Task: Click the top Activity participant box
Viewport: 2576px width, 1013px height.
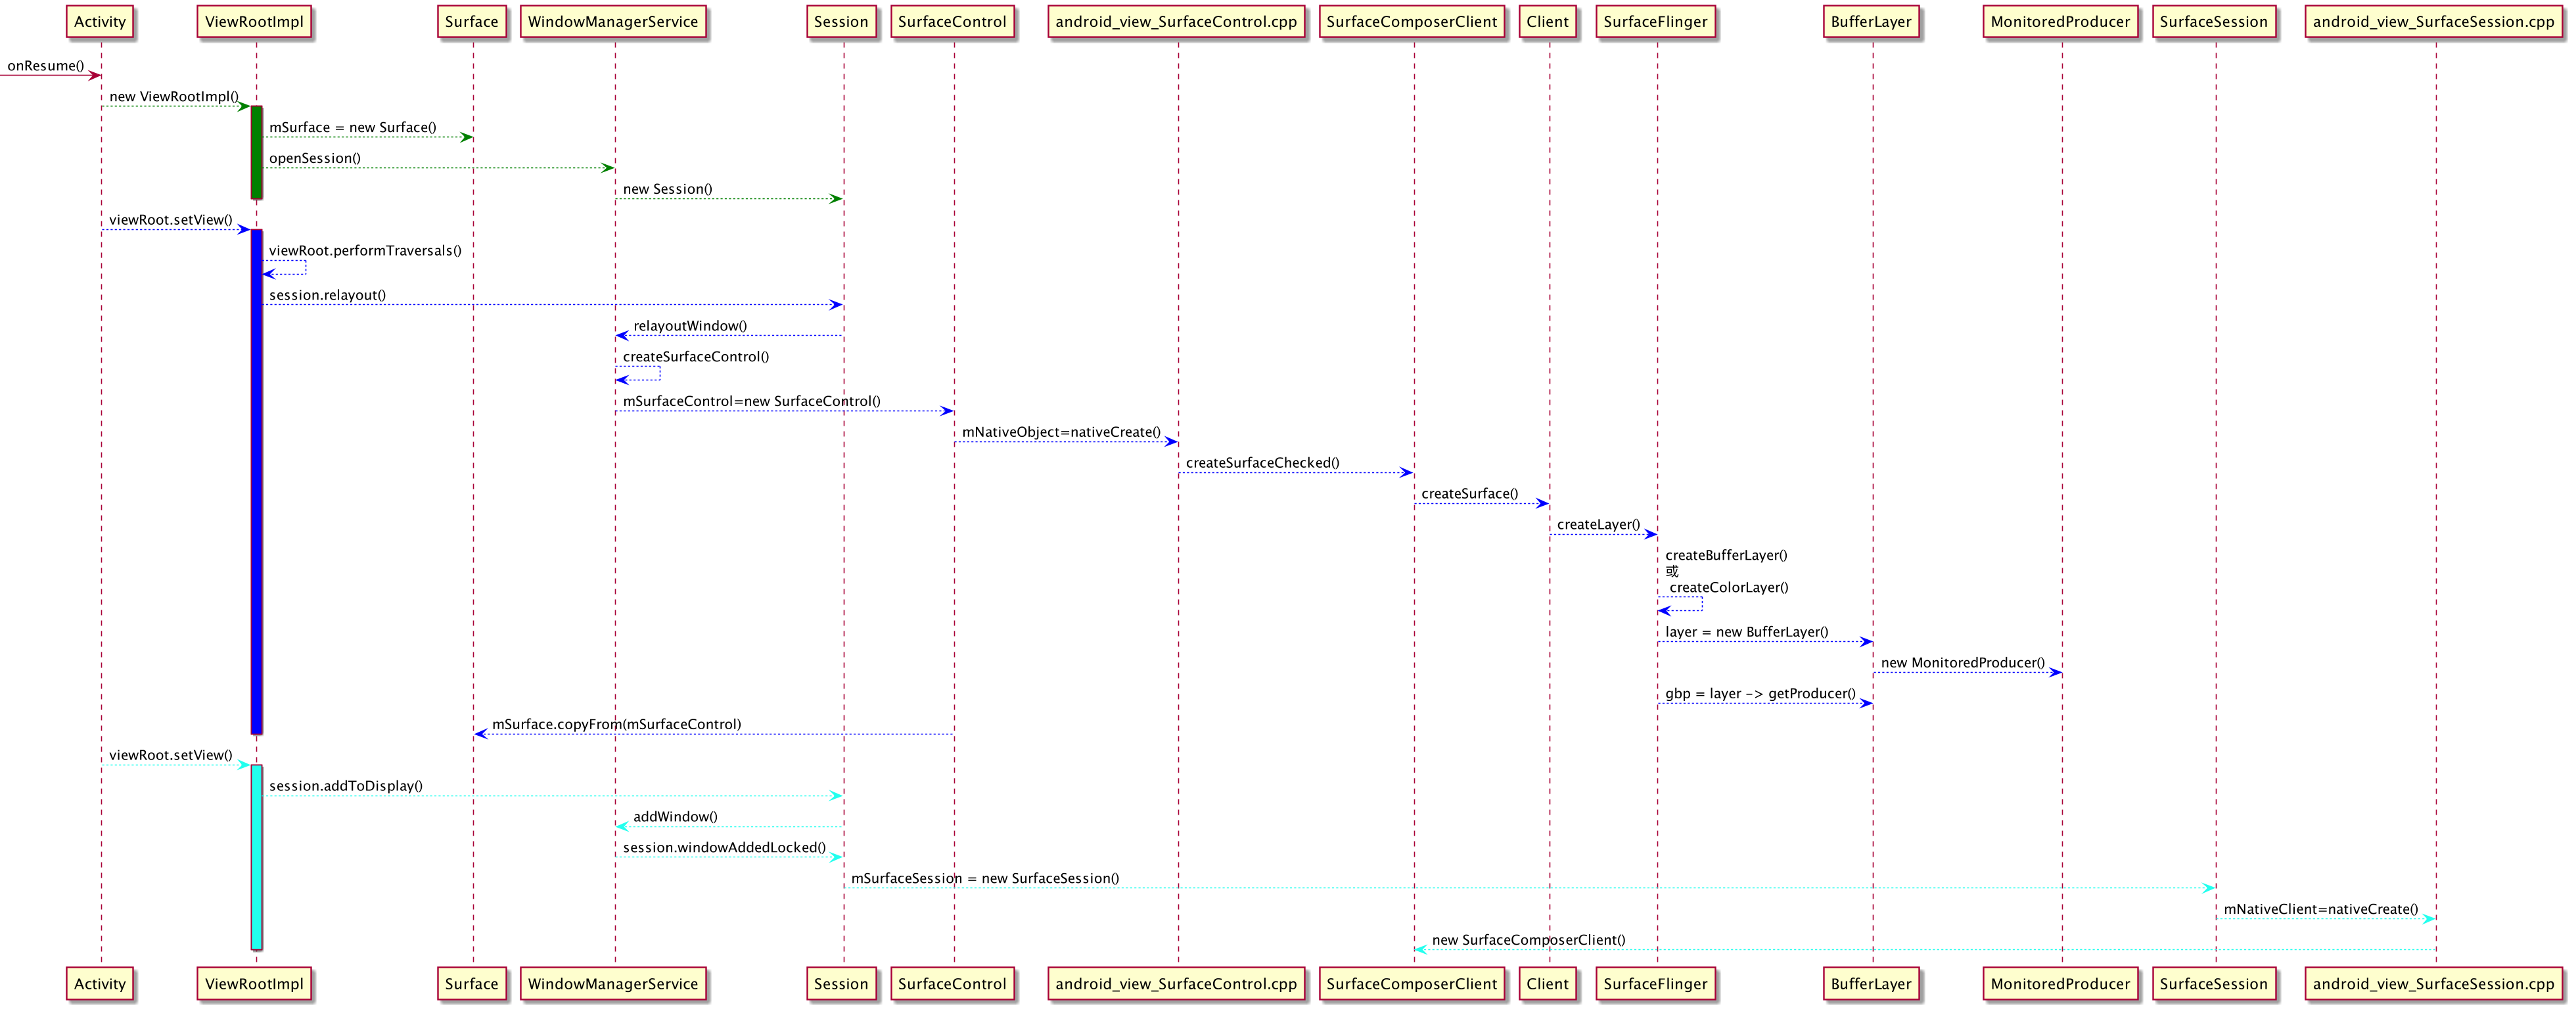Action: (x=100, y=22)
